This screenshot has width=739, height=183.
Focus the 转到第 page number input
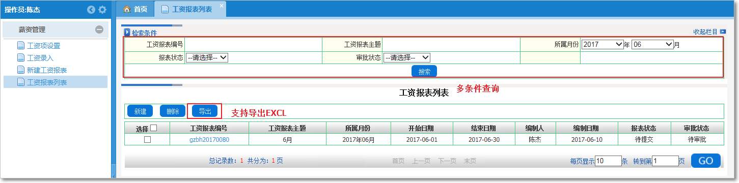click(665, 161)
